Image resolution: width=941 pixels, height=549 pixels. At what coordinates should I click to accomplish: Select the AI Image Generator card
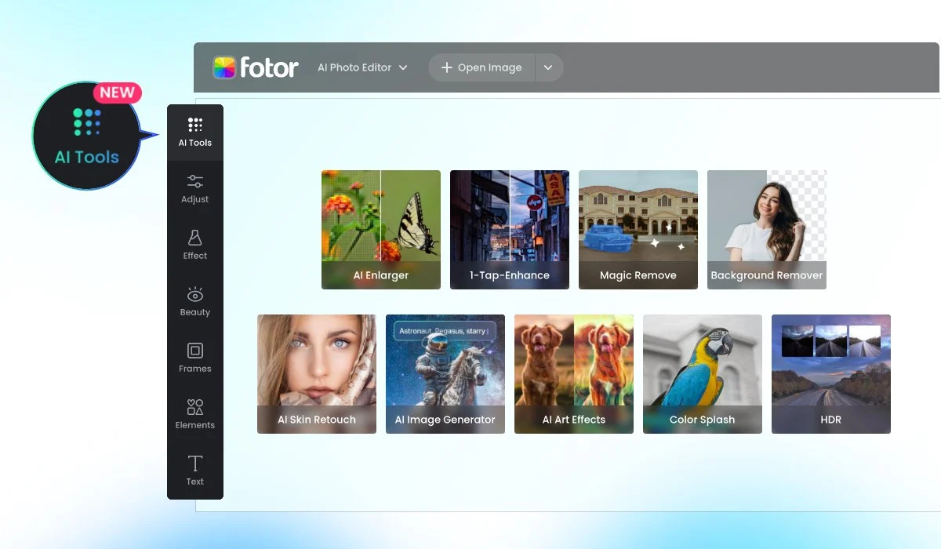[x=445, y=374]
